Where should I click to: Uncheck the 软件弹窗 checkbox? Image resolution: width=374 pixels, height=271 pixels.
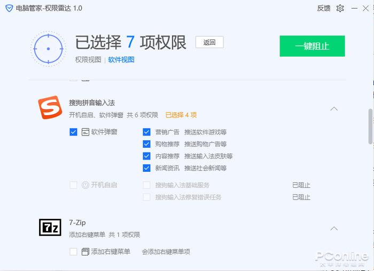[x=74, y=132]
